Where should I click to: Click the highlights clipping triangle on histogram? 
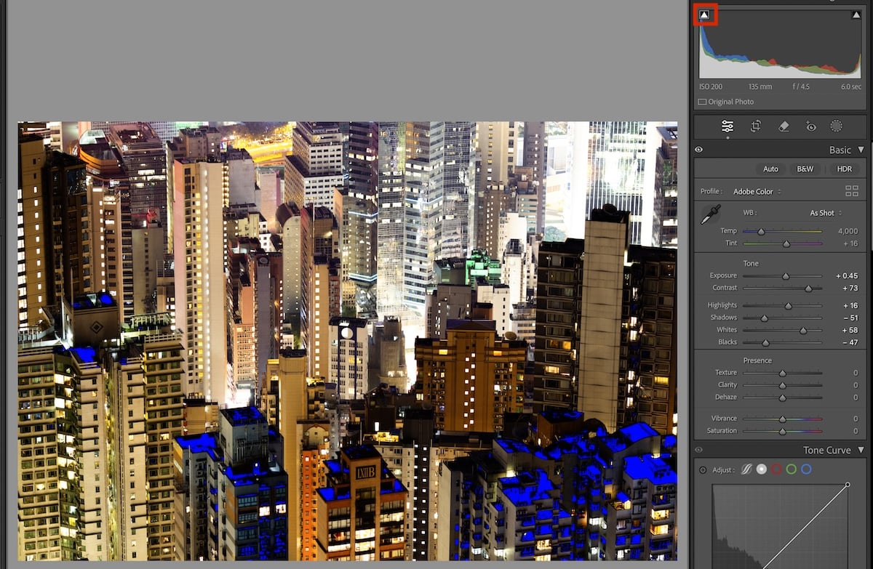click(856, 14)
